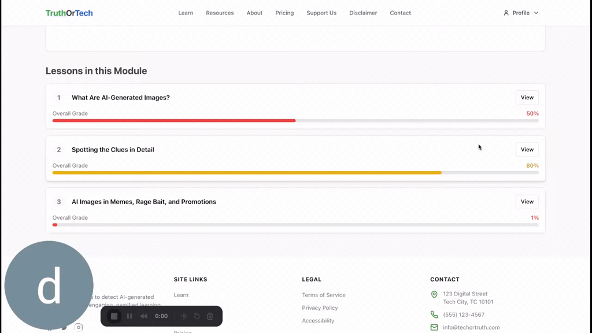Click lesson title 'Spotting the Clues in Detail'
Image resolution: width=592 pixels, height=333 pixels.
[113, 150]
